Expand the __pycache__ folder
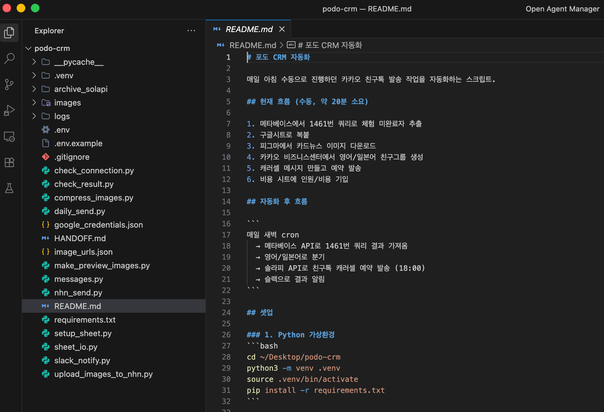Viewport: 604px width, 412px height. (114, 62)
